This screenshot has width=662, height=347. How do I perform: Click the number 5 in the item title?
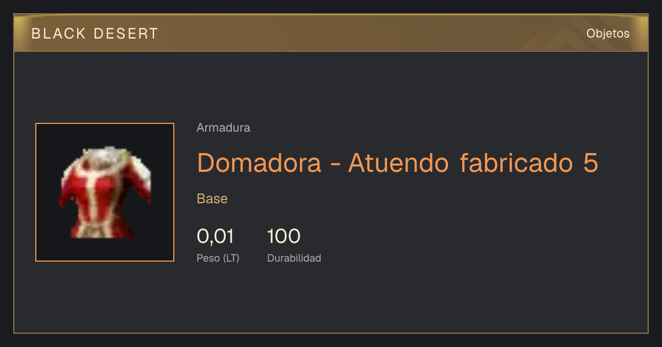coord(591,162)
